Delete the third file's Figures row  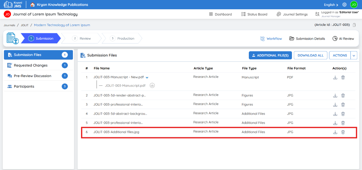pos(343,105)
